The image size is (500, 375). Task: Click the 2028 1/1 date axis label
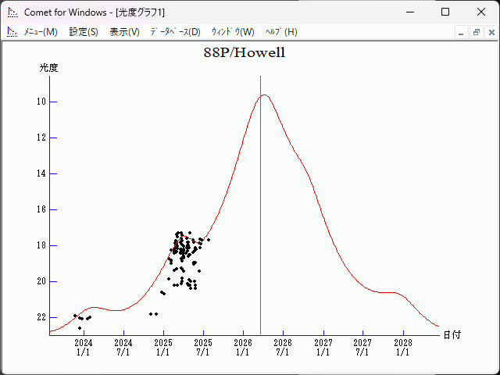coord(402,347)
